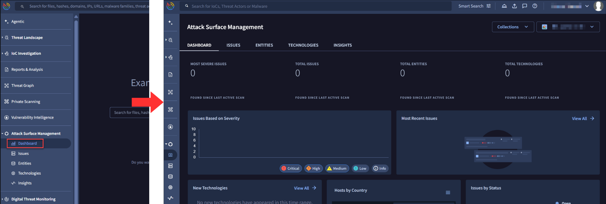Click the upload icon in the top bar
The image size is (606, 204).
[x=514, y=6]
